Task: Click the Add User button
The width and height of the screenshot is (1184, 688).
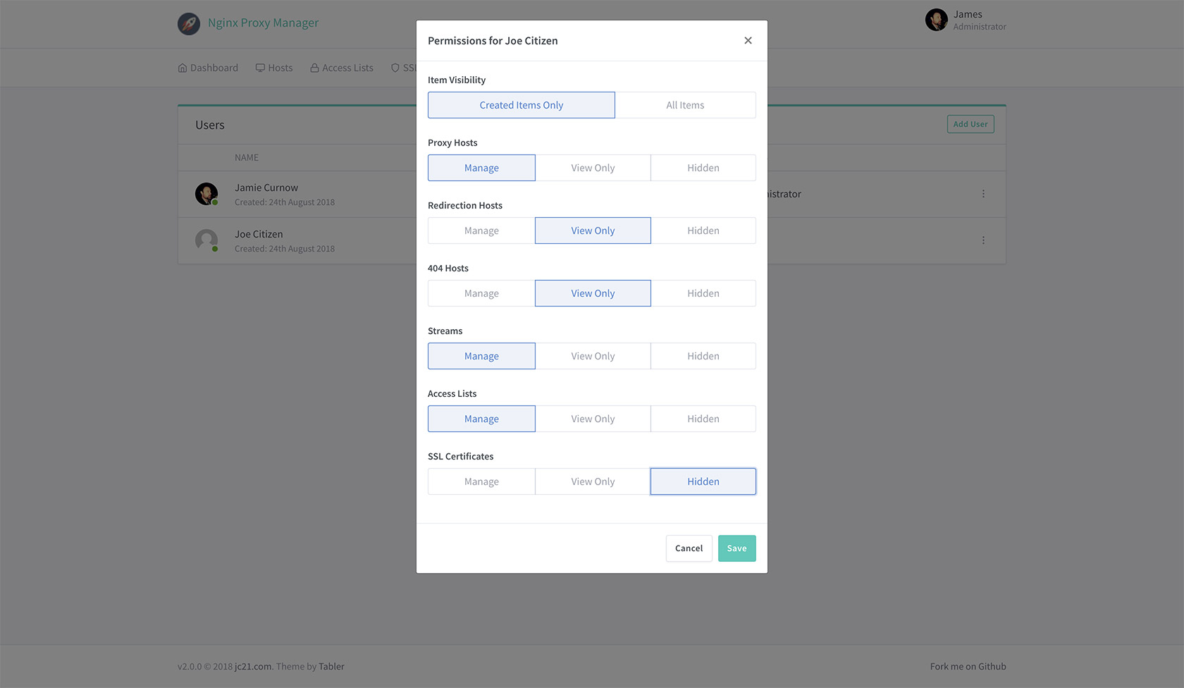Action: click(970, 123)
